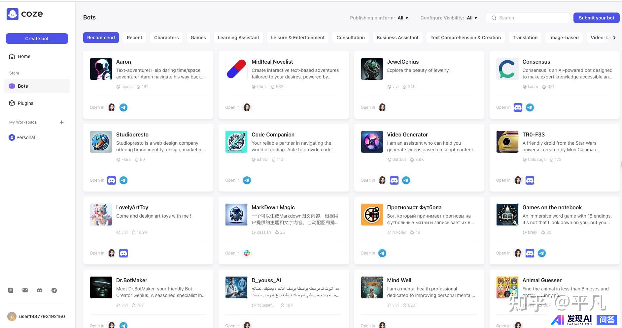The height and width of the screenshot is (328, 622).
Task: Expand the Publishing platform dropdown
Action: click(x=403, y=18)
